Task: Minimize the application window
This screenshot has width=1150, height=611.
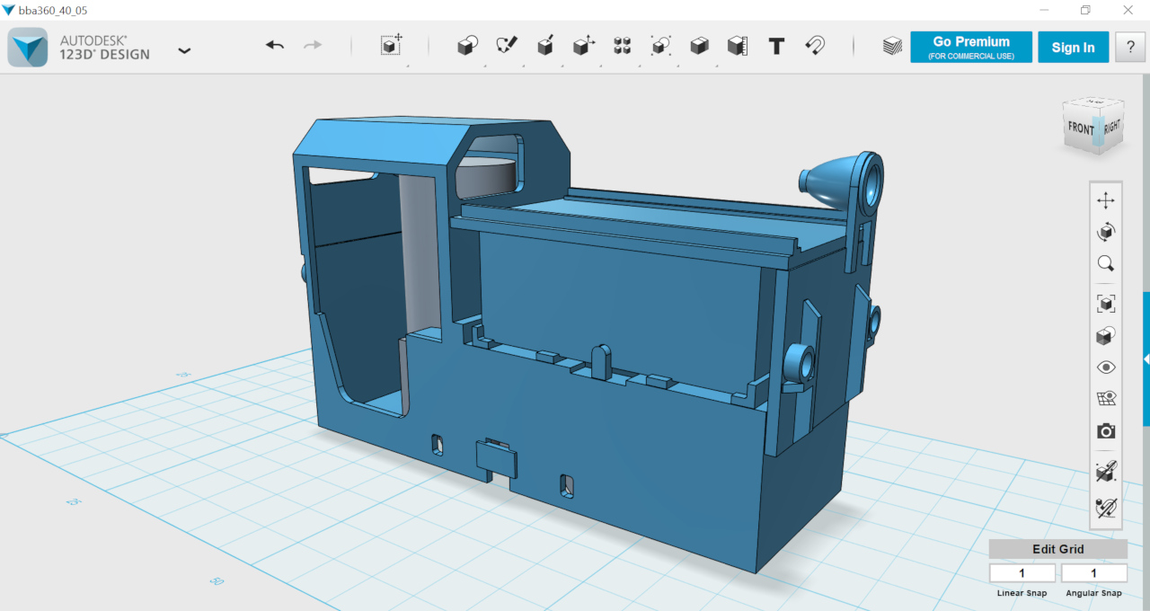Action: point(1043,10)
